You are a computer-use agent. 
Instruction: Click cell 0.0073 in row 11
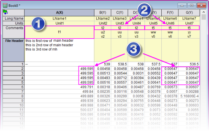tap(153, 110)
